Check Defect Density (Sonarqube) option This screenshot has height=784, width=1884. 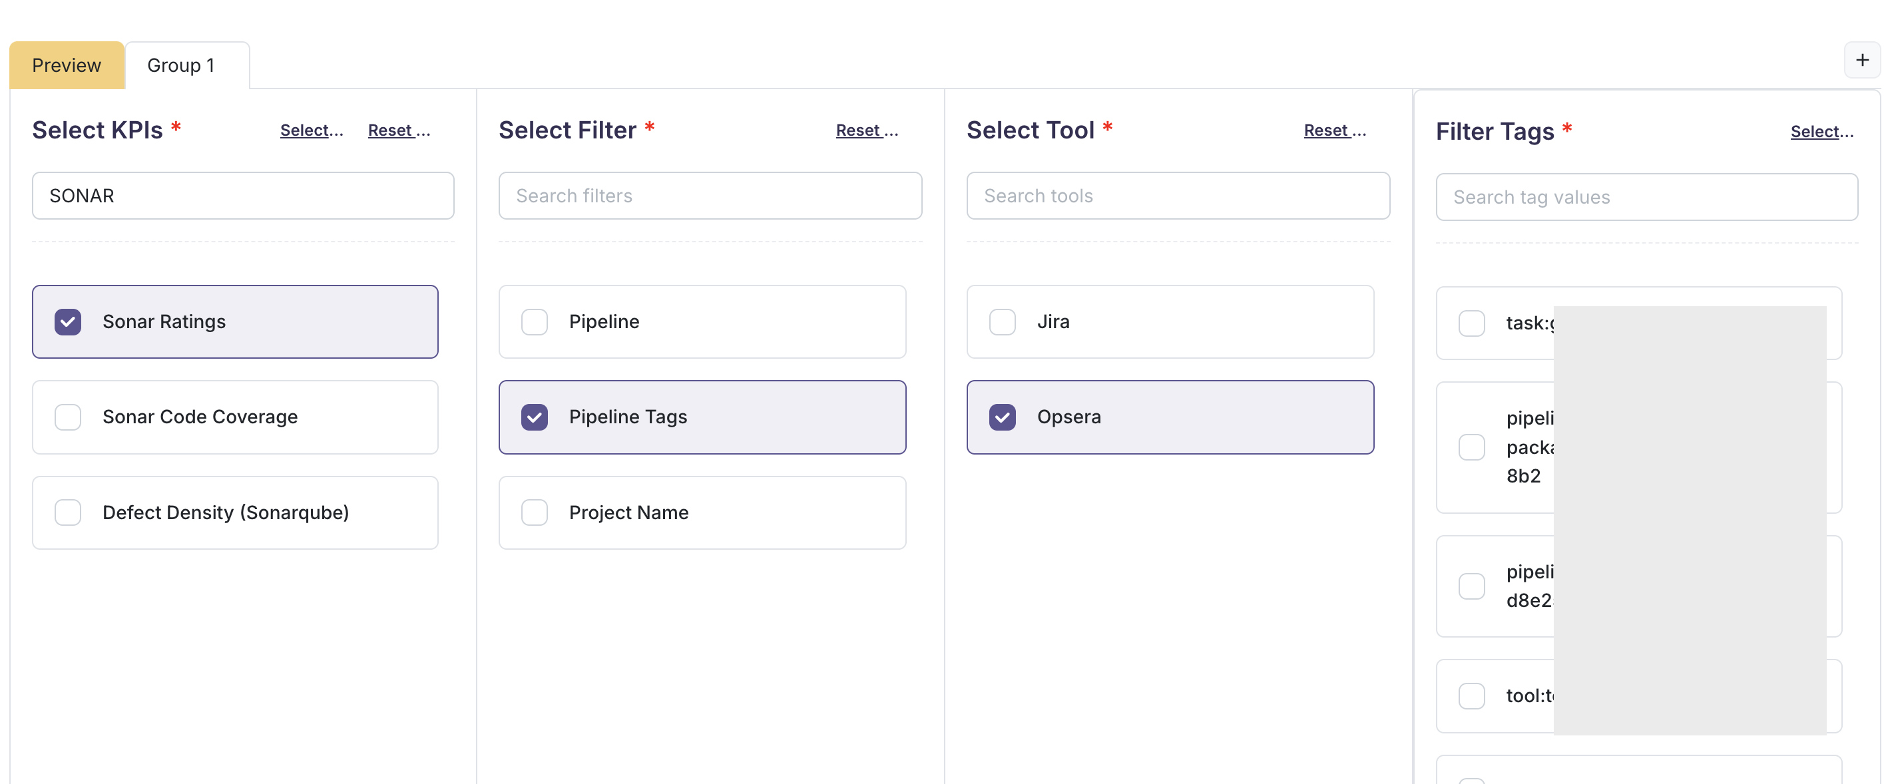click(x=68, y=512)
